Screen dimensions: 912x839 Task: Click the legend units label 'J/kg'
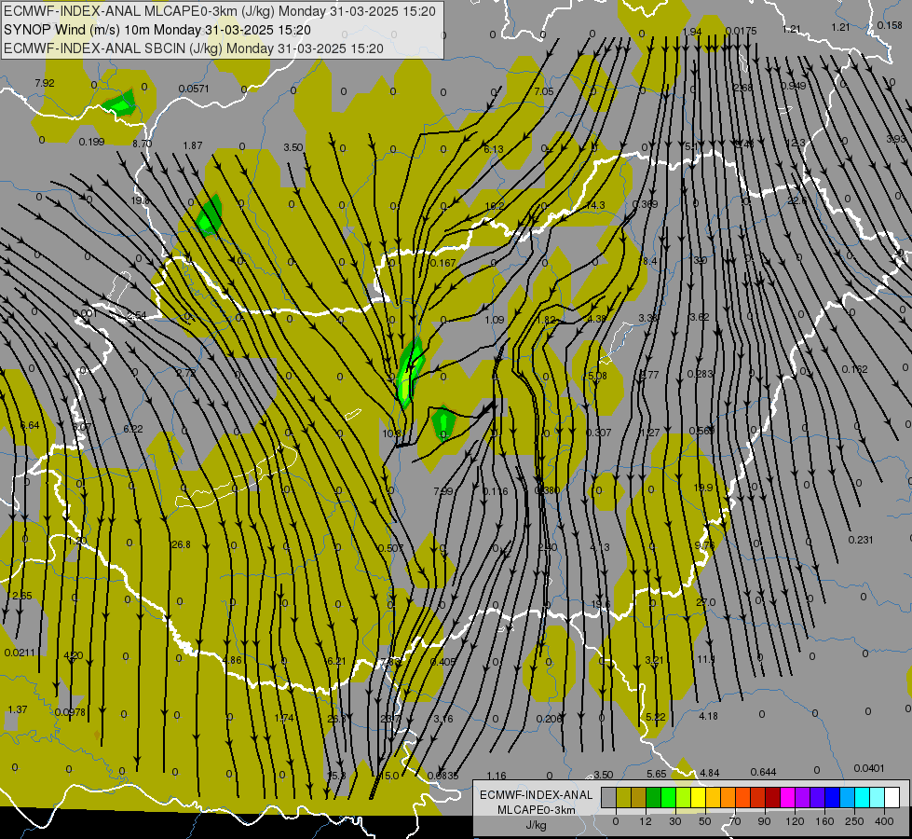coord(537,825)
